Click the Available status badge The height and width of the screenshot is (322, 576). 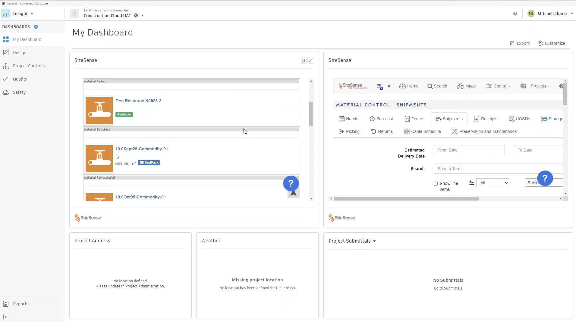(x=124, y=115)
